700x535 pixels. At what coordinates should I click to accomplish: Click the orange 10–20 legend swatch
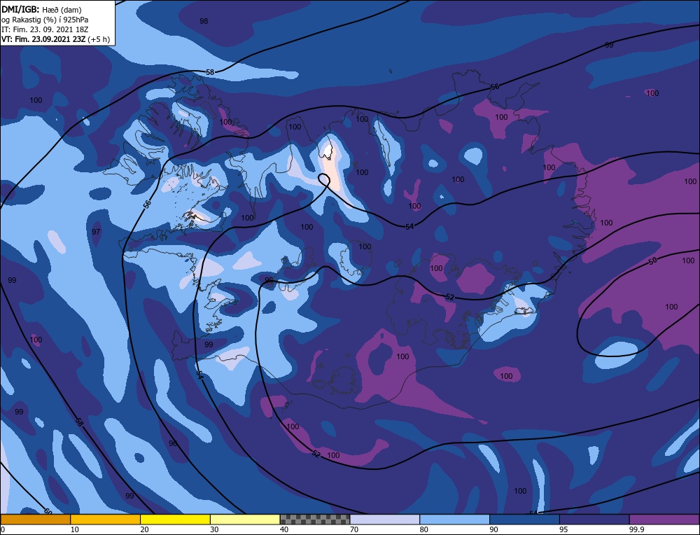(106, 519)
